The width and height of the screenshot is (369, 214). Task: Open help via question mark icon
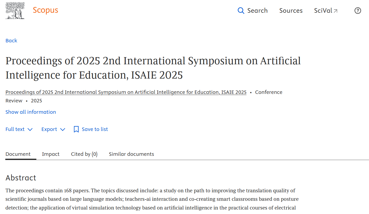[x=358, y=11]
